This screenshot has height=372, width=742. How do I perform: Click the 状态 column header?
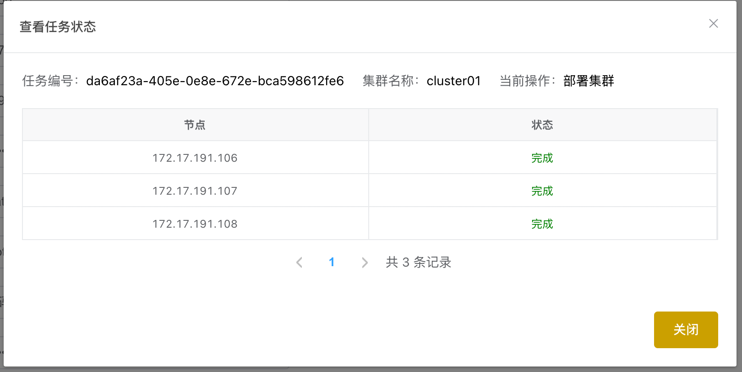tap(542, 125)
